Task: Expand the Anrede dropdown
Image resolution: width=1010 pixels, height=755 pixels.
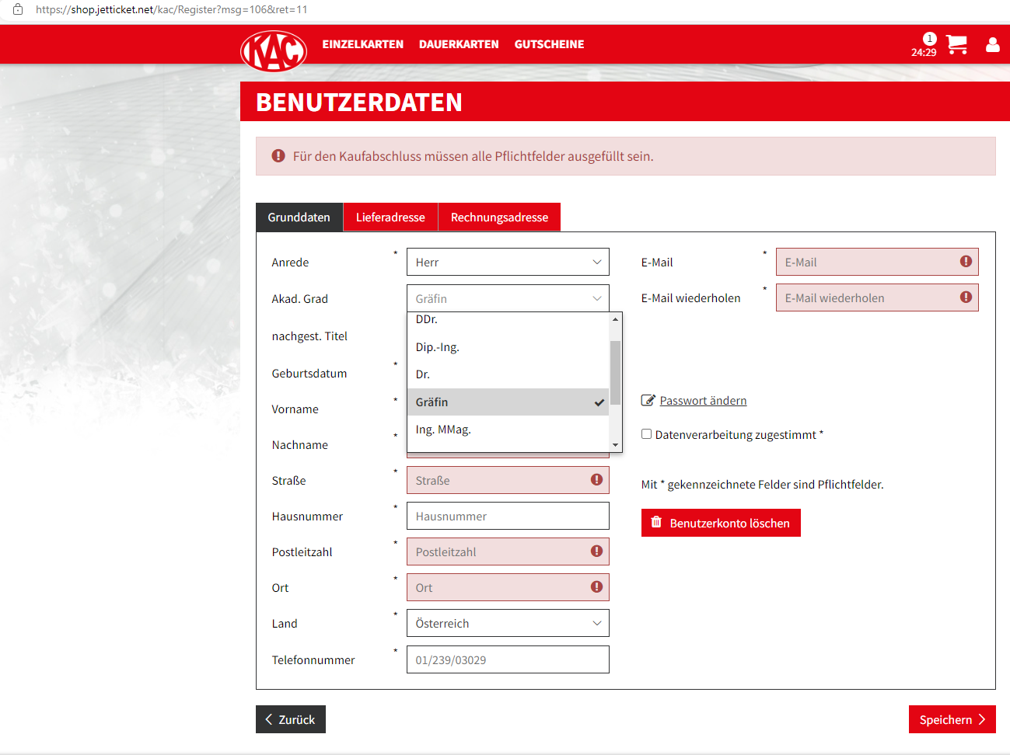Action: click(x=507, y=263)
